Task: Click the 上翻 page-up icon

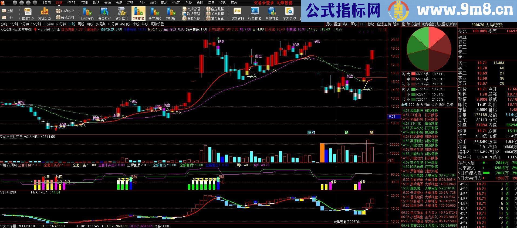Action: tap(8, 11)
